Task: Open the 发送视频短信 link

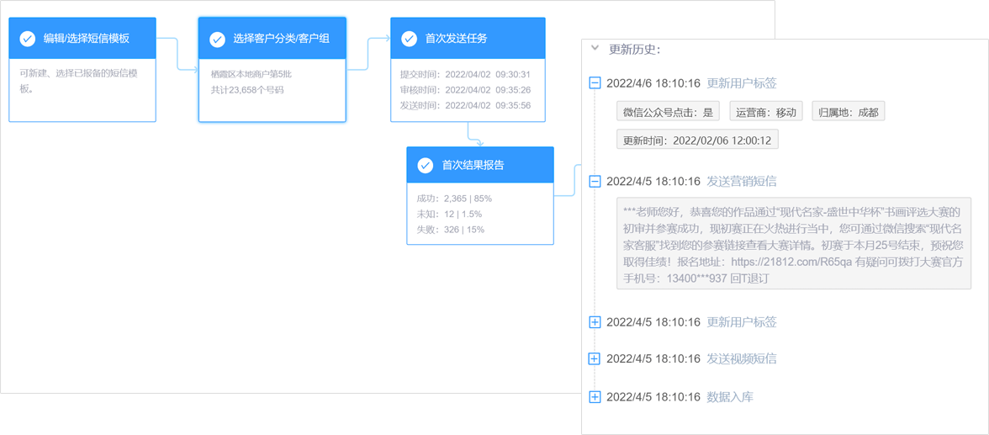Action: point(741,358)
